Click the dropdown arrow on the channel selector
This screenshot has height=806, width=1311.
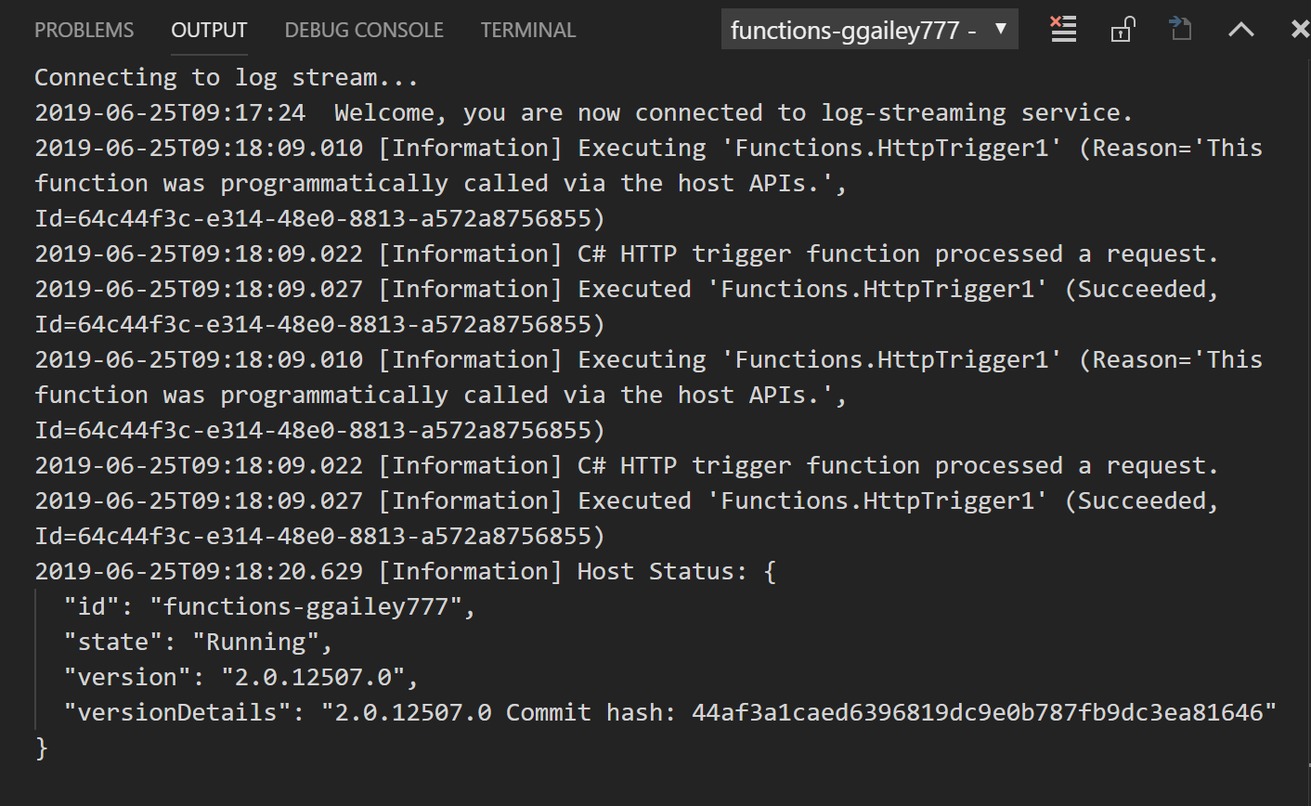click(1000, 29)
